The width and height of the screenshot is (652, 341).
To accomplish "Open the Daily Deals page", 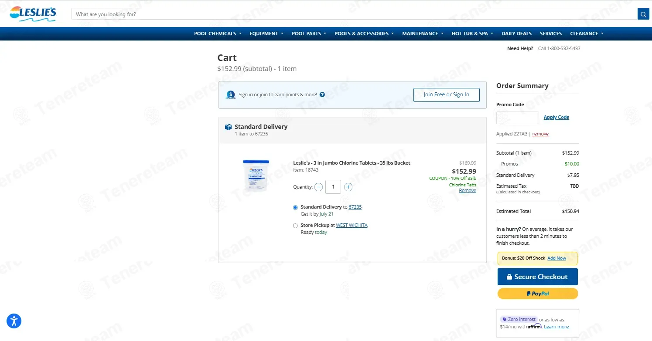I will pos(517,34).
